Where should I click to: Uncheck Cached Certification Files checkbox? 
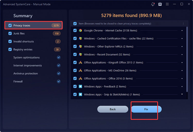pos(75,38)
